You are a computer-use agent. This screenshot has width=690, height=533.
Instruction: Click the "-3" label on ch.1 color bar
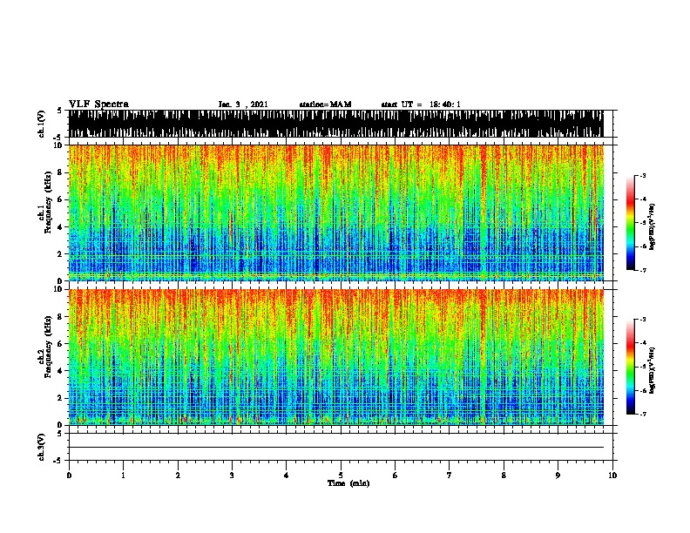tap(643, 175)
